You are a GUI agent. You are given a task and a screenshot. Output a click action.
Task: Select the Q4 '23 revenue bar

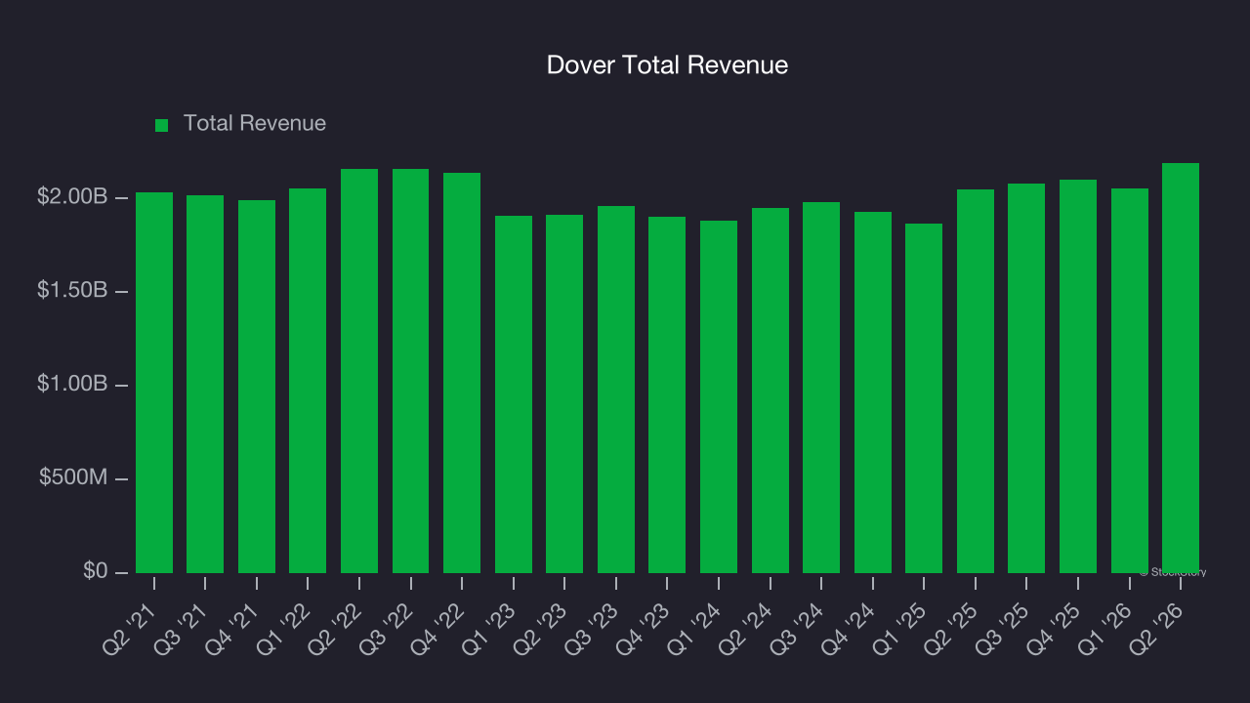click(667, 394)
